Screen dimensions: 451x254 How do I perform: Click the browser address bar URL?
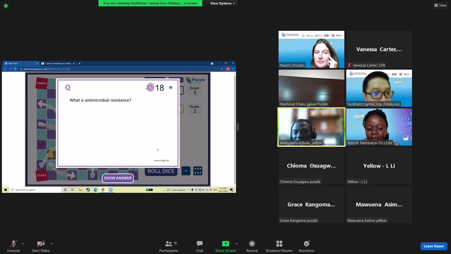click(47, 69)
